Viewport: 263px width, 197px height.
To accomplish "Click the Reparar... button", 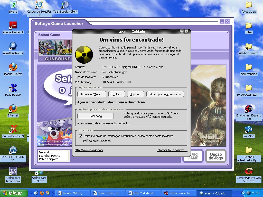I will pos(136,94).
